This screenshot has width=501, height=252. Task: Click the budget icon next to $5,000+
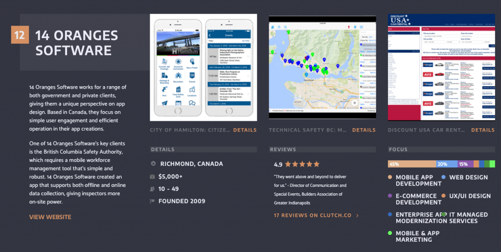click(153, 177)
